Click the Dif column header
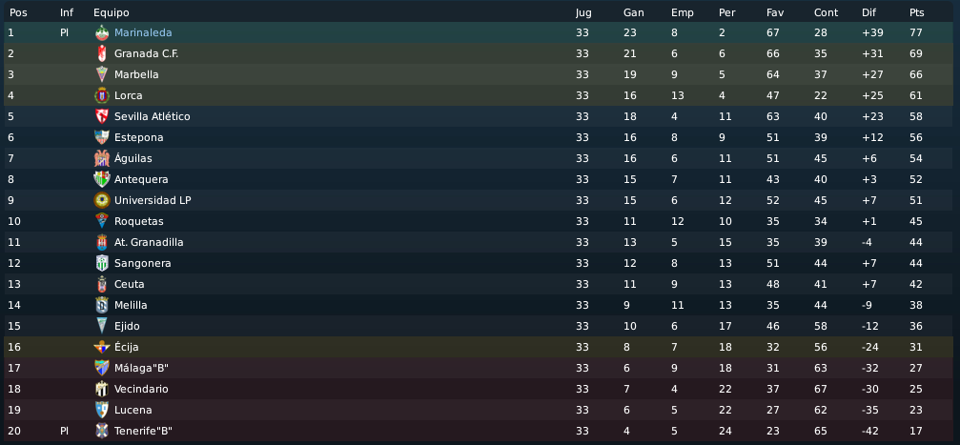Image resolution: width=960 pixels, height=445 pixels. [x=868, y=12]
